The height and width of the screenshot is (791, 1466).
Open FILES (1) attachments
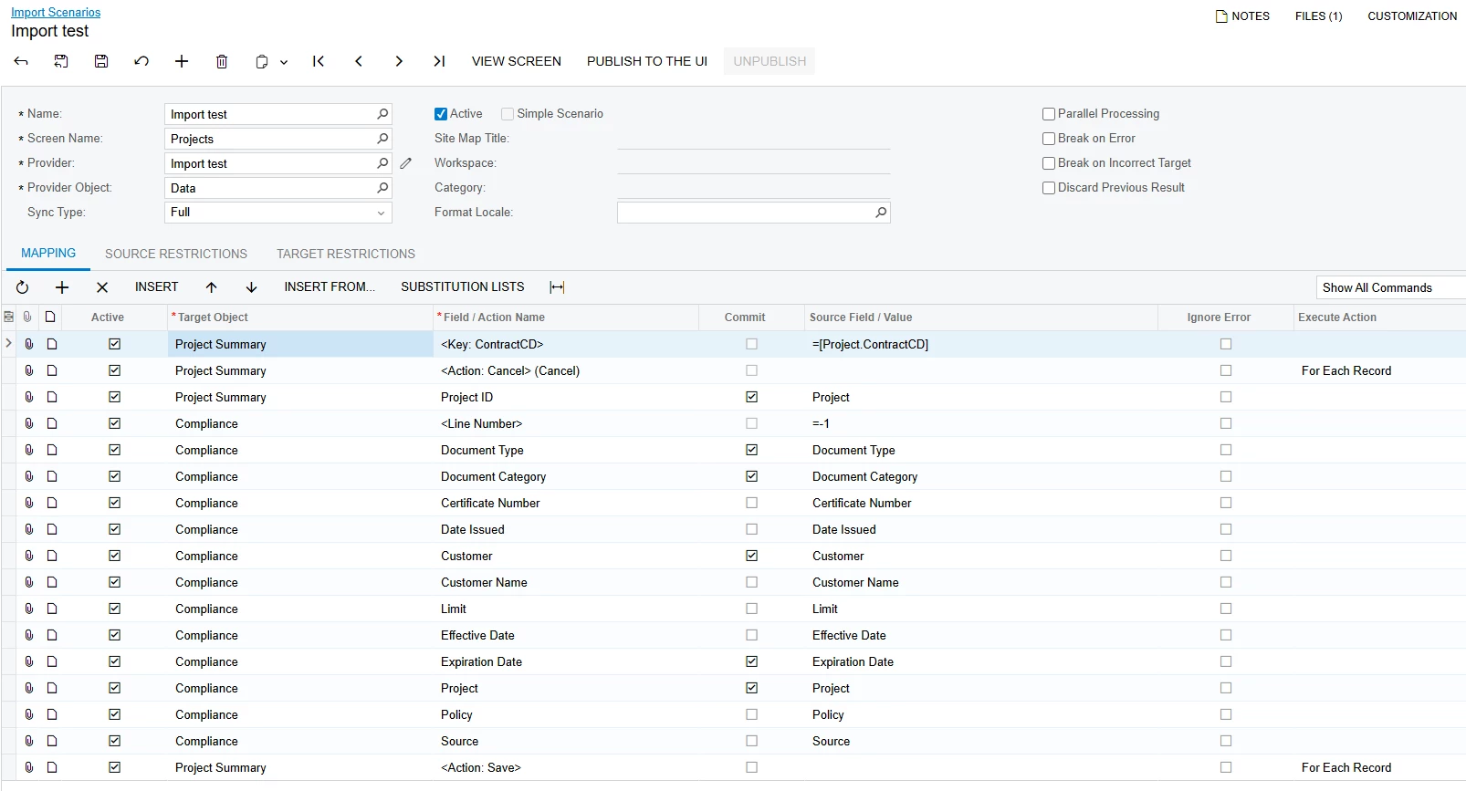[1318, 16]
